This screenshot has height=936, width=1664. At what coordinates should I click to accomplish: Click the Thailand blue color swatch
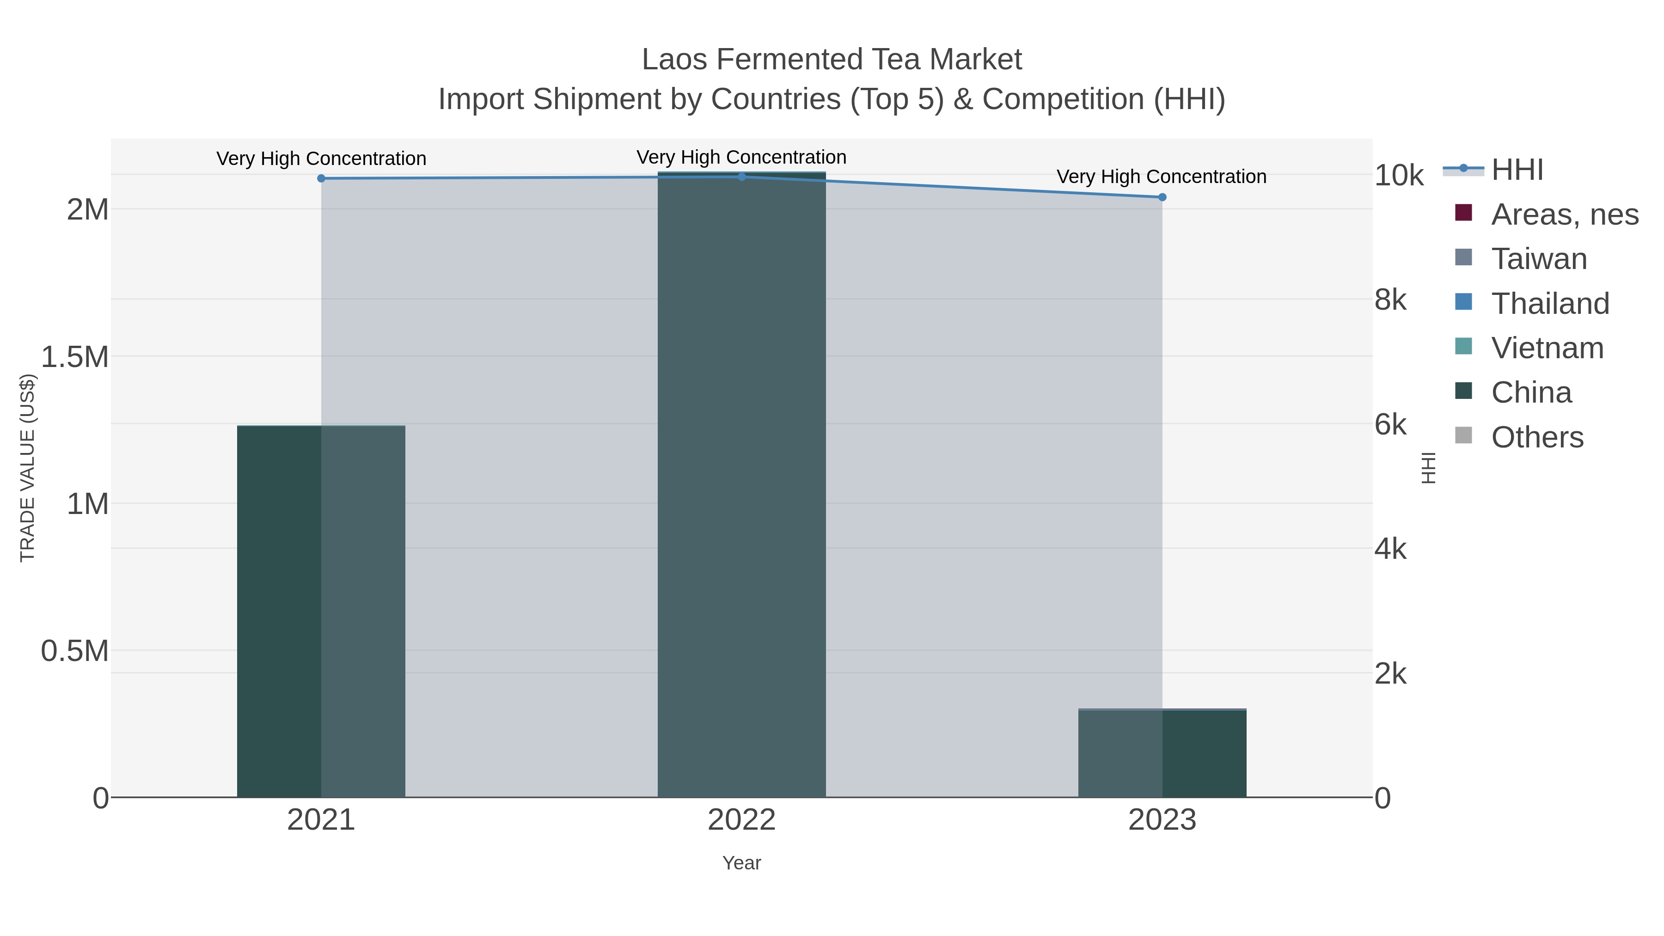(1463, 302)
